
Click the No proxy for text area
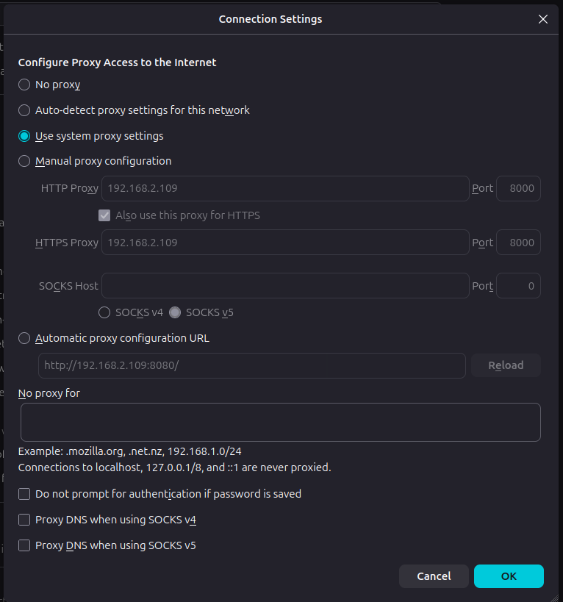tap(281, 423)
